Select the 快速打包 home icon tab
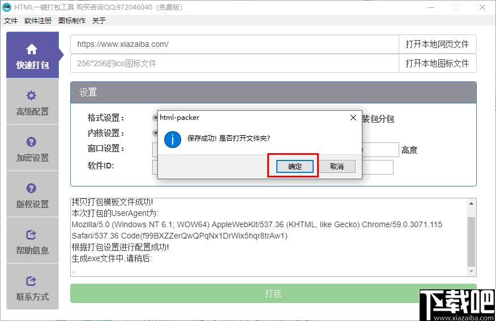The height and width of the screenshot is (321, 496). [x=32, y=55]
